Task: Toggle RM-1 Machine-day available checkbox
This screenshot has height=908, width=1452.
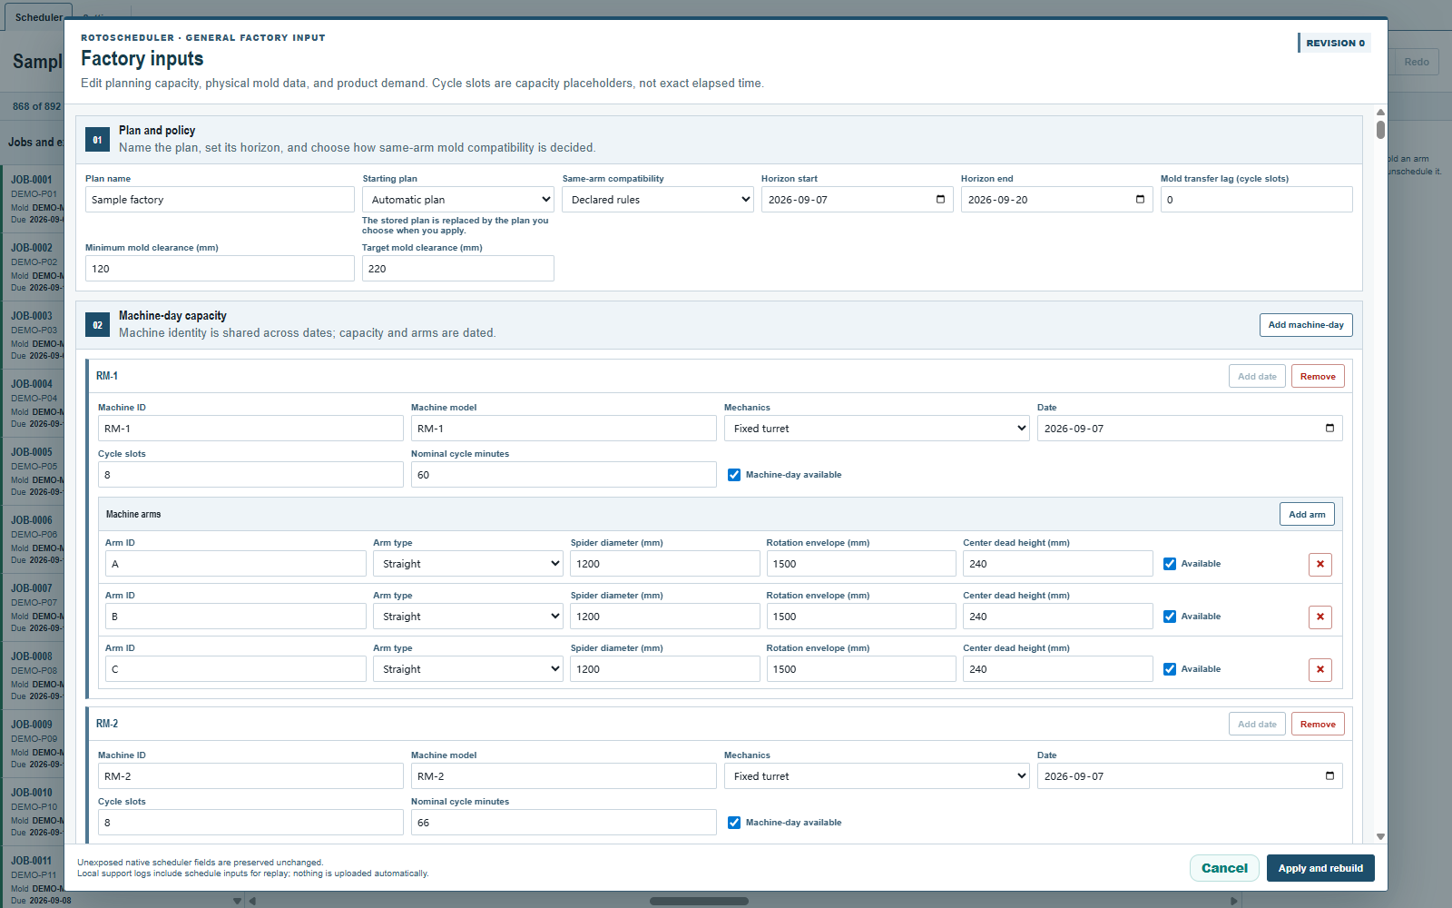Action: coord(734,475)
